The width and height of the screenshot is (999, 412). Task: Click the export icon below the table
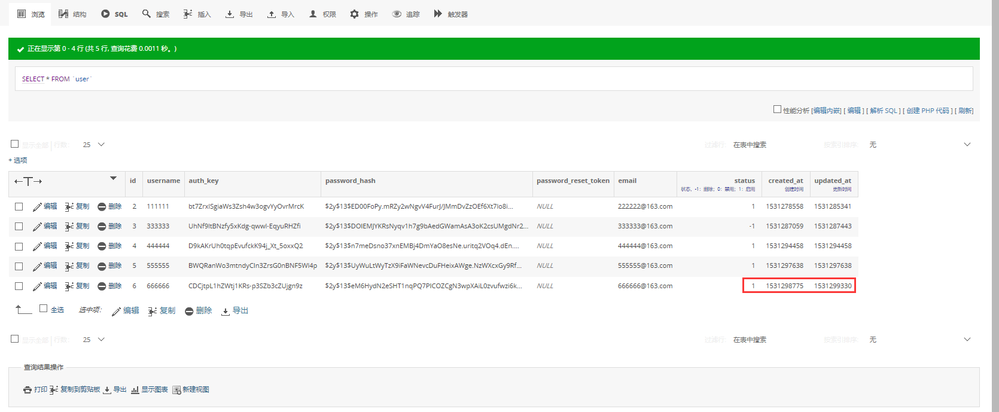[x=226, y=311]
